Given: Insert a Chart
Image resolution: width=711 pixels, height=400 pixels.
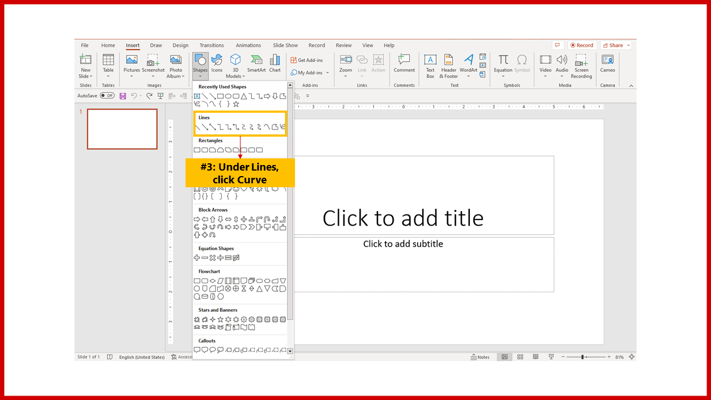Looking at the screenshot, I should coord(275,63).
